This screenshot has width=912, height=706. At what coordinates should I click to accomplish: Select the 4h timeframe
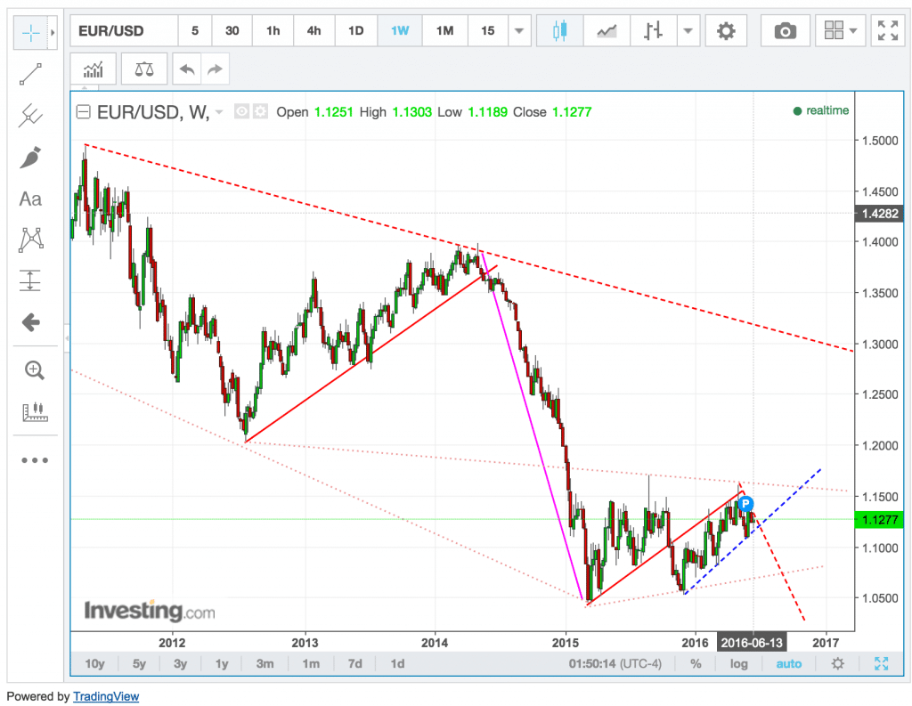[x=313, y=31]
